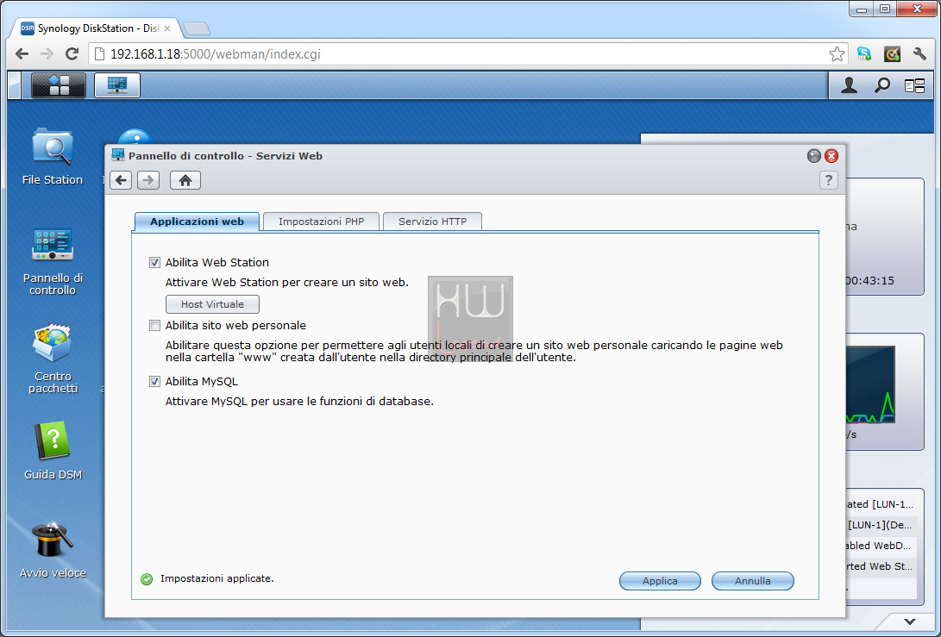The width and height of the screenshot is (941, 637).
Task: Toggle Abilita Web Station checkbox
Action: (x=155, y=262)
